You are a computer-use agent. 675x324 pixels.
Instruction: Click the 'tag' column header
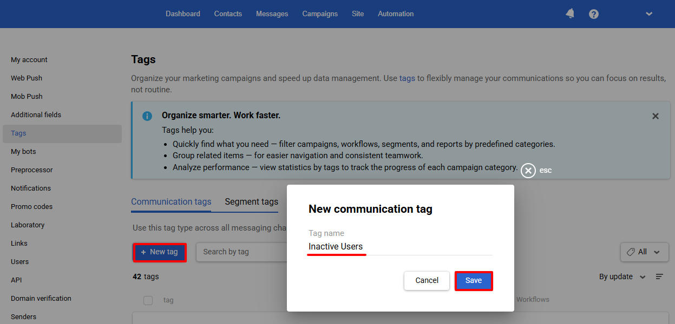[168, 300]
